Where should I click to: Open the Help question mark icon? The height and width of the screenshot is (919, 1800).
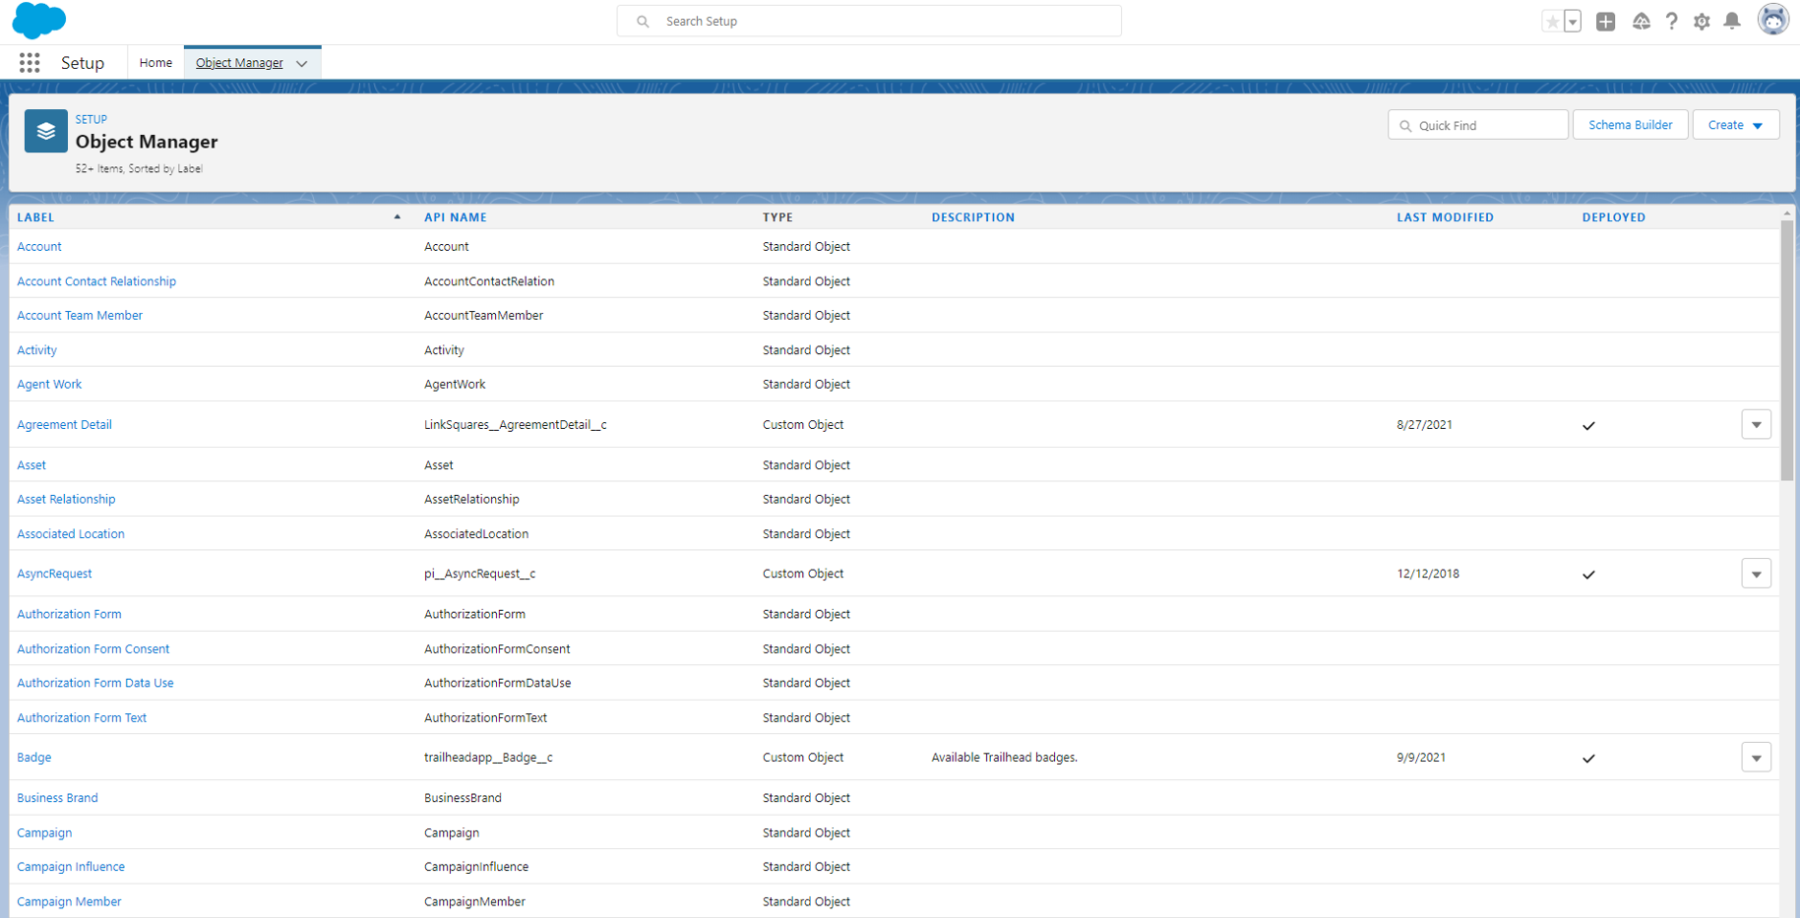[x=1671, y=22]
